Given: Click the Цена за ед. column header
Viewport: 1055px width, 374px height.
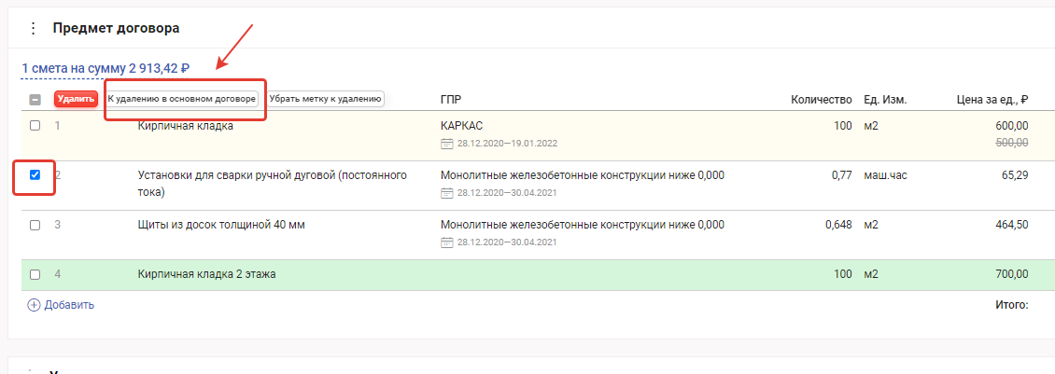Looking at the screenshot, I should point(992,99).
